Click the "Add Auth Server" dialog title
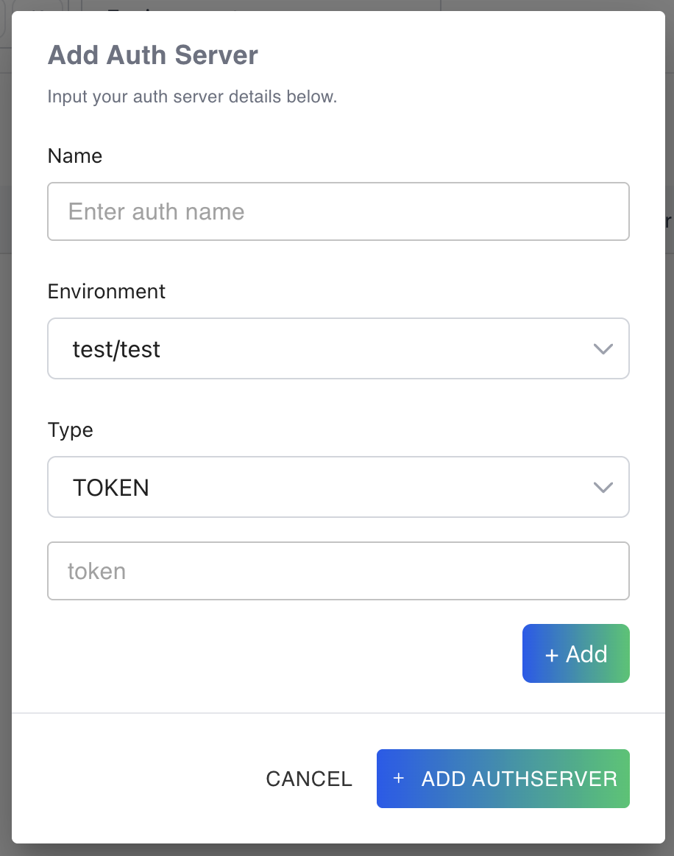 pos(152,55)
